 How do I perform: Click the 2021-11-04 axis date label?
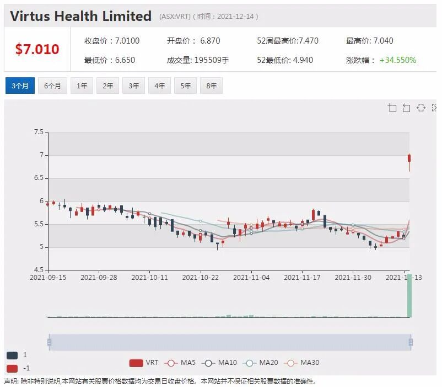pyautogui.click(x=251, y=278)
